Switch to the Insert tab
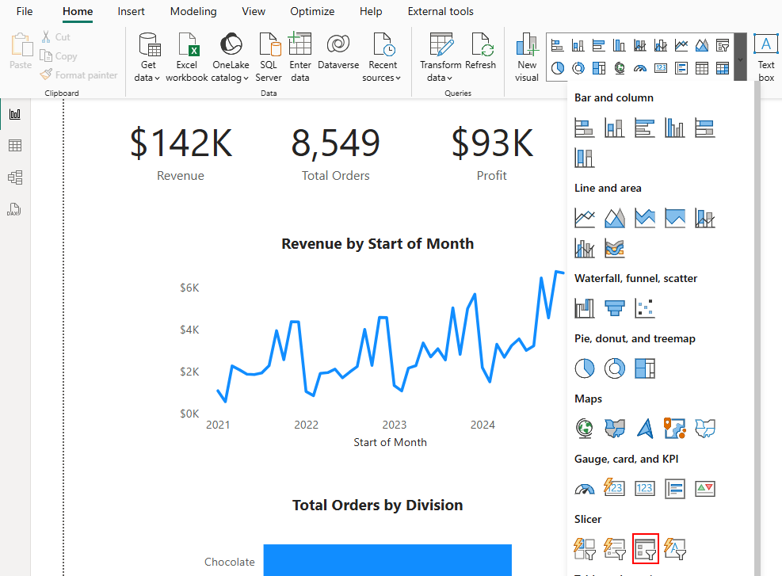 pyautogui.click(x=132, y=11)
